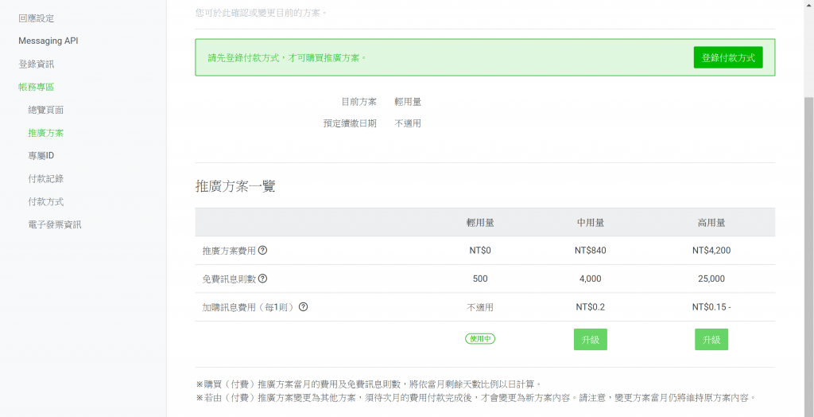Click help icon next to 加購訊息費用
The height and width of the screenshot is (417, 814).
tap(303, 306)
